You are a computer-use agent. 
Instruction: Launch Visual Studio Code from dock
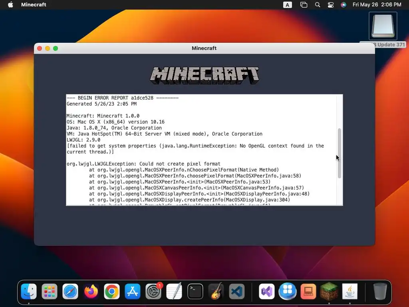click(236, 291)
